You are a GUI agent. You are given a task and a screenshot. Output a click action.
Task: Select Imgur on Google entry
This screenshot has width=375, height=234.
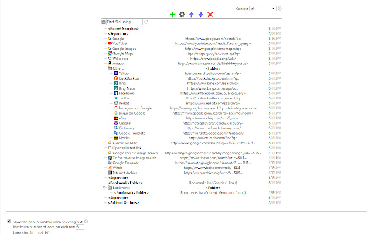(132, 113)
